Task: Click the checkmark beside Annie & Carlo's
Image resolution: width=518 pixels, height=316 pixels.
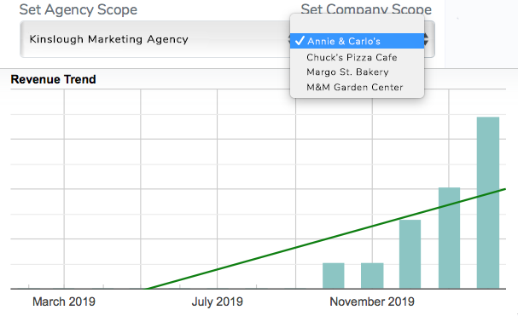Action: point(300,41)
